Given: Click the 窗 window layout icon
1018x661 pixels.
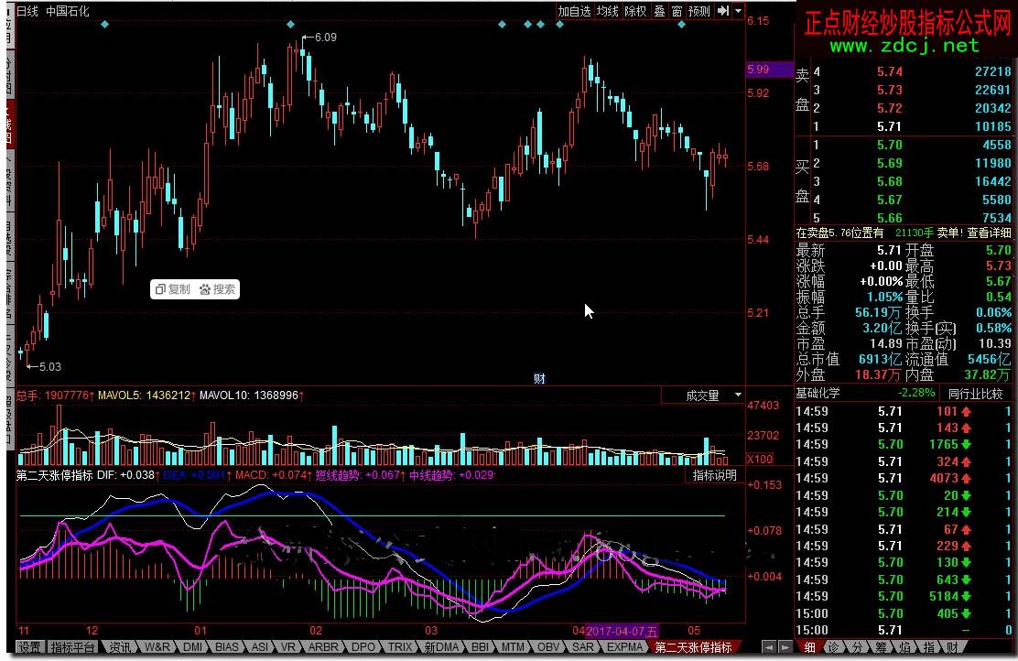Looking at the screenshot, I should (677, 11).
